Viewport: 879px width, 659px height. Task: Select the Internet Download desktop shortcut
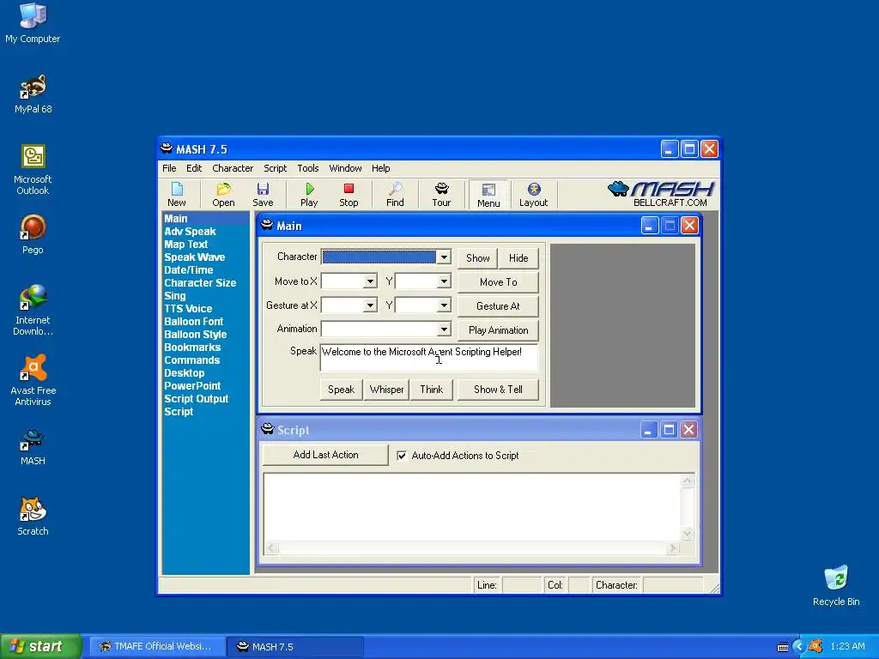click(33, 310)
